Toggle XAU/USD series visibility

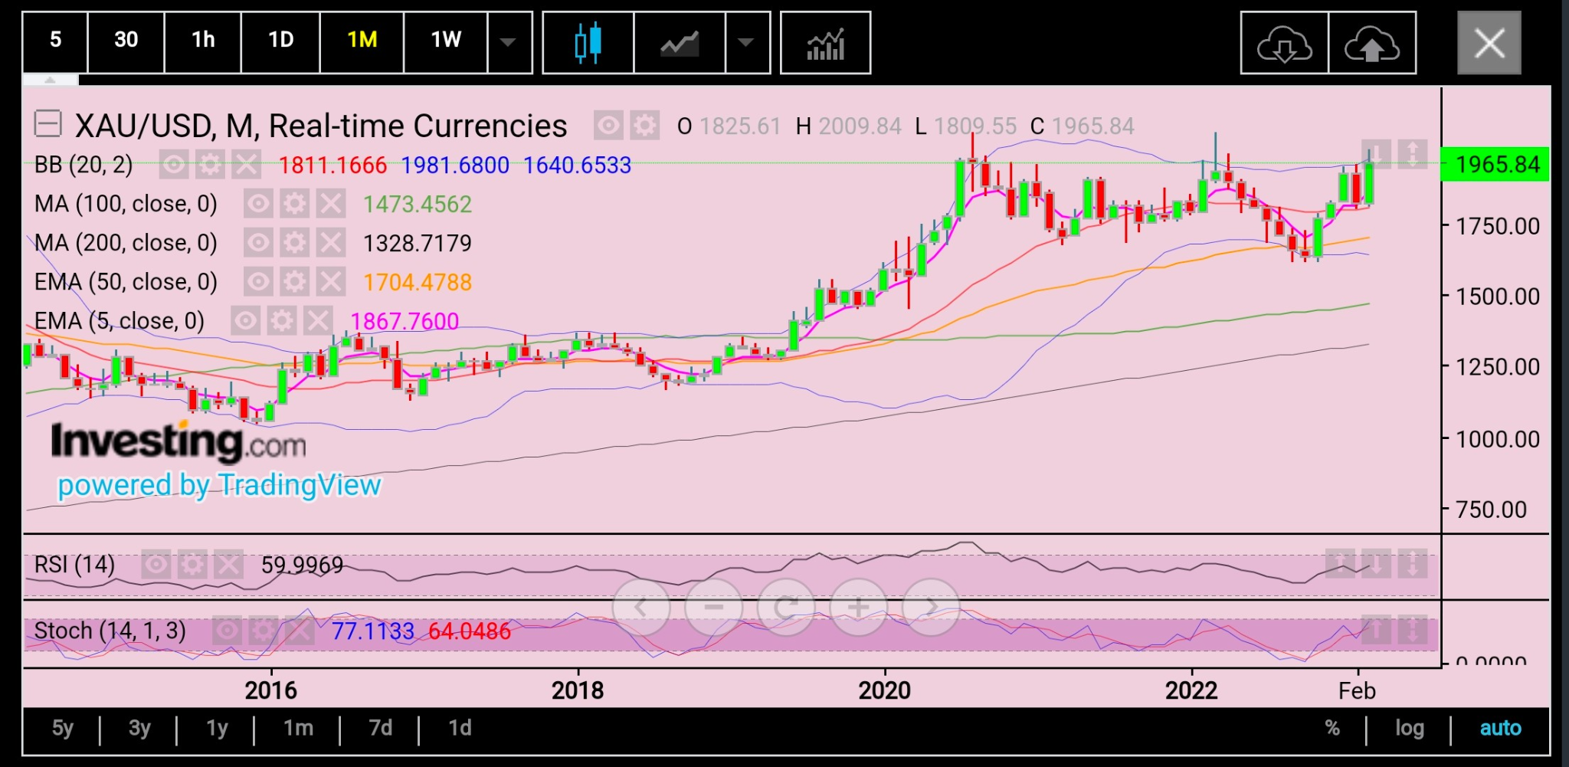click(608, 125)
